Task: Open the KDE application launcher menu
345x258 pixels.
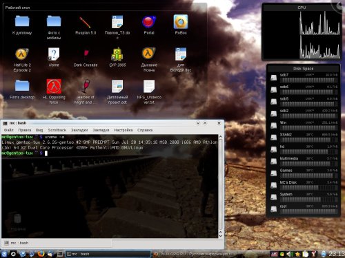Action: 4,254
